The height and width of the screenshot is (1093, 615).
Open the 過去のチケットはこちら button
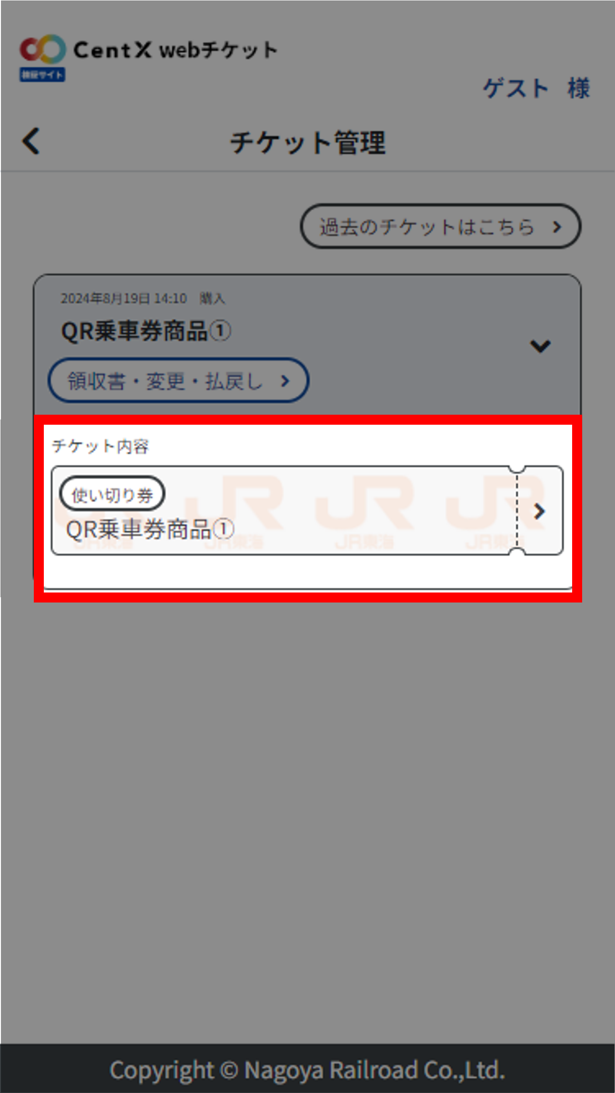[x=440, y=226]
